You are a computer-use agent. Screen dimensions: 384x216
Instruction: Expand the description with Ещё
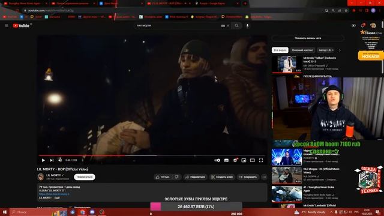tap(57, 197)
